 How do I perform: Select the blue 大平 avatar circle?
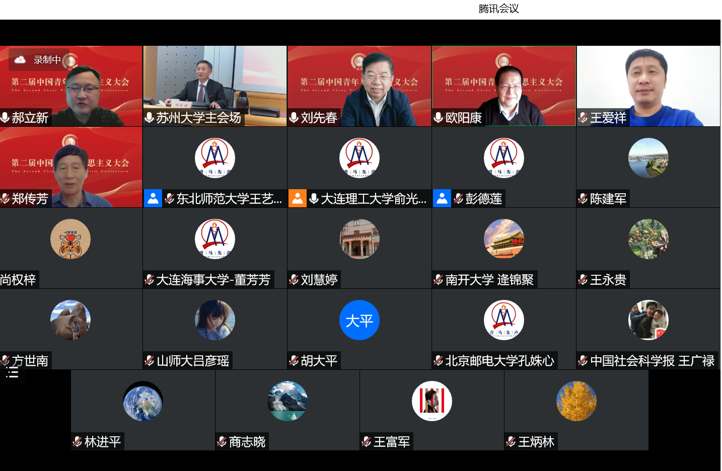[359, 320]
